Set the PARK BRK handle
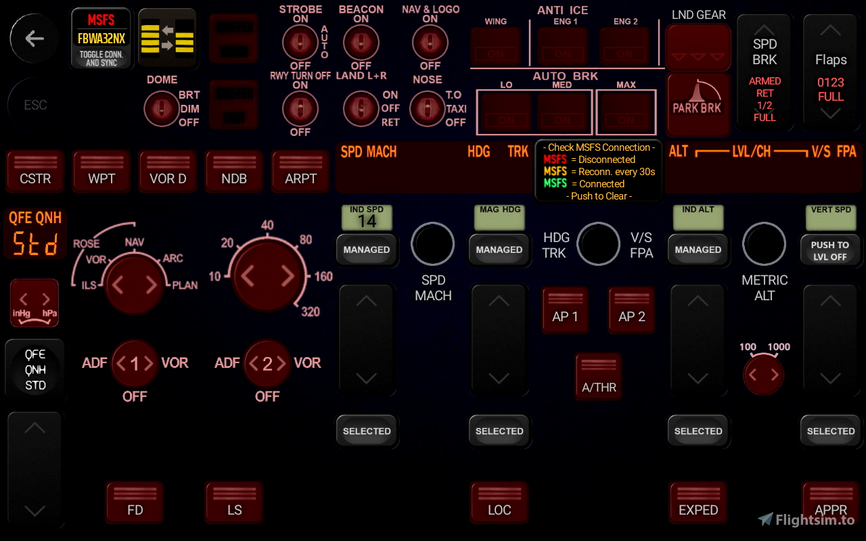Image resolution: width=866 pixels, height=541 pixels. click(698, 105)
